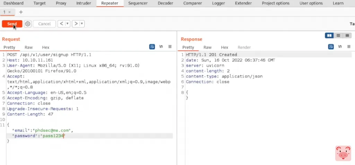Viewport: 355px width, 165px height.
Task: Open the Repeater send settings gear
Action: (x=28, y=24)
